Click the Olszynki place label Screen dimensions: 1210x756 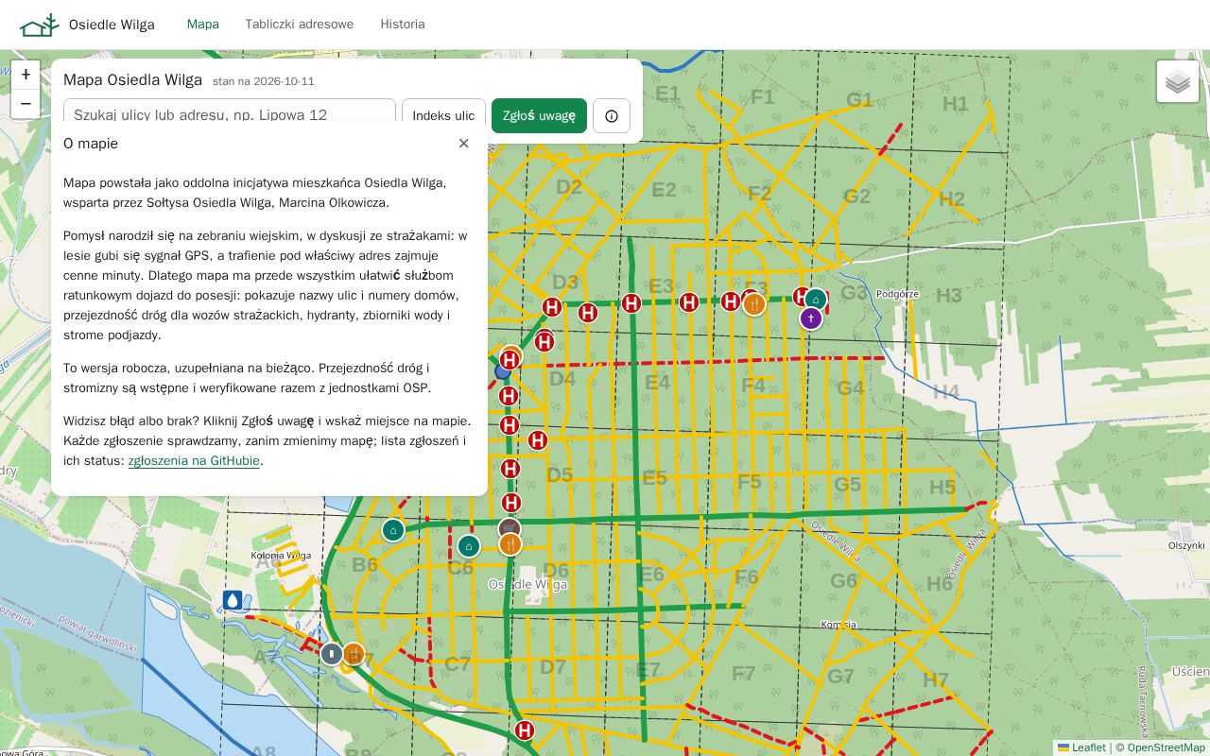point(1186,546)
